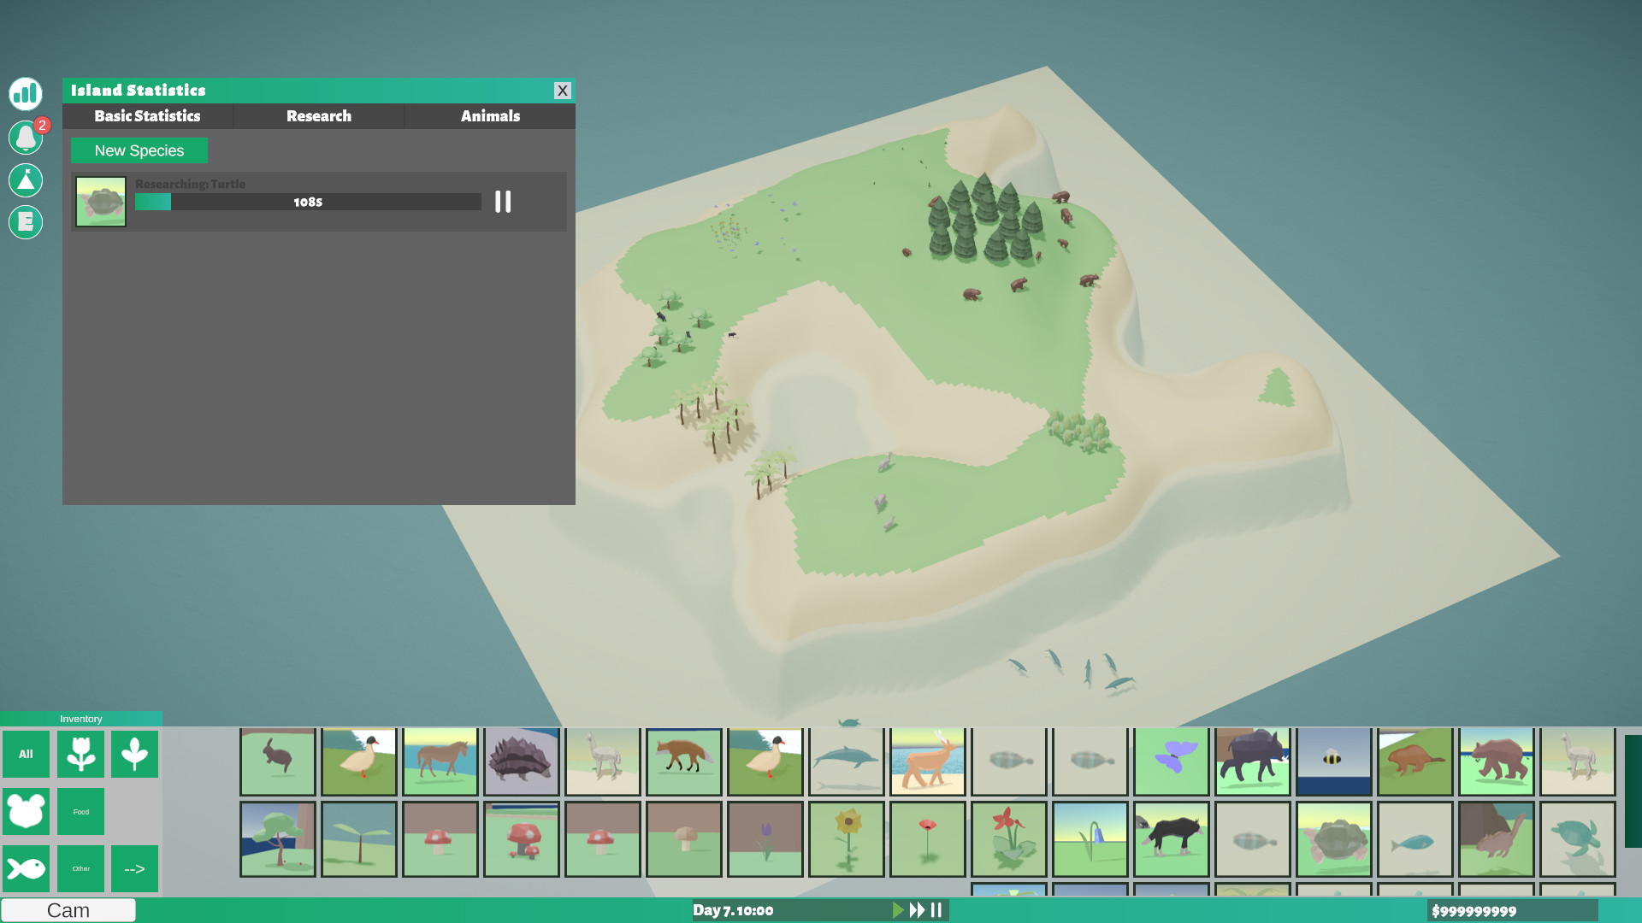The image size is (1642, 923).
Task: Click the New Species button
Action: (x=139, y=150)
